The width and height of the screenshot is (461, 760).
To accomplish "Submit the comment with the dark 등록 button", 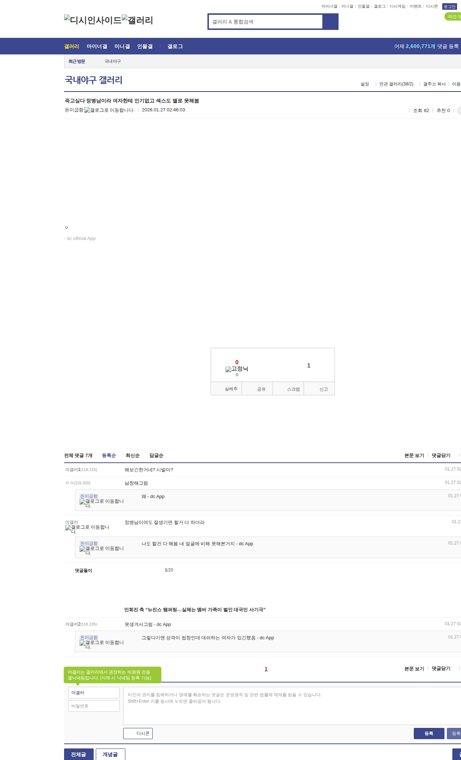I will [x=429, y=733].
